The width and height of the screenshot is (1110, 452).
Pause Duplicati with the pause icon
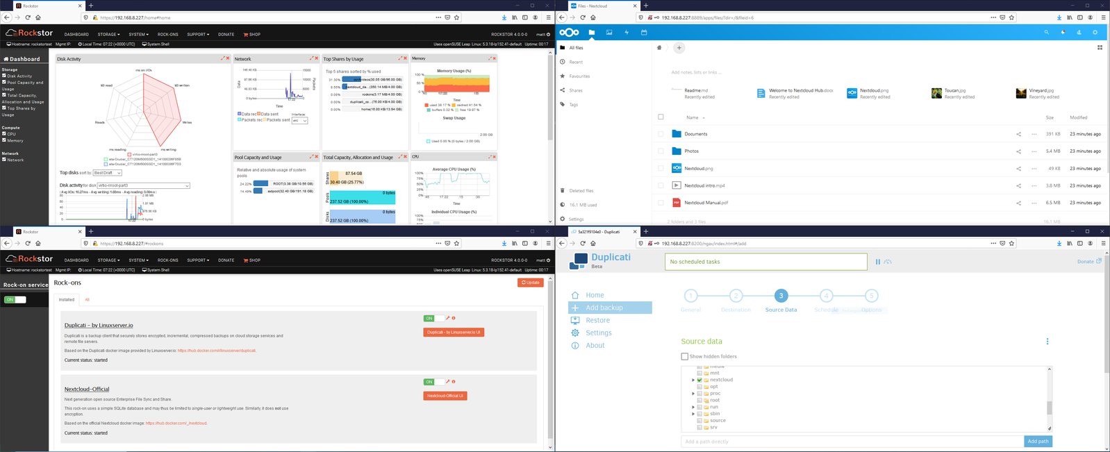tap(878, 262)
